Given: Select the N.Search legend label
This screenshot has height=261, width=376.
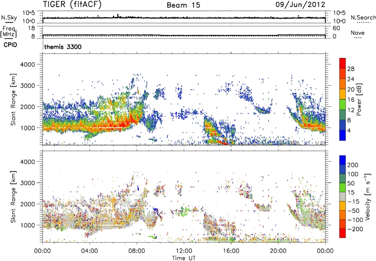Looking at the screenshot, I should coord(363,17).
